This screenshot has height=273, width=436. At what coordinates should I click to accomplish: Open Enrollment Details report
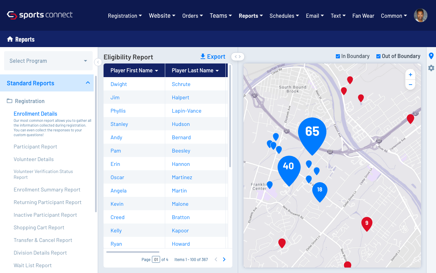pos(35,114)
